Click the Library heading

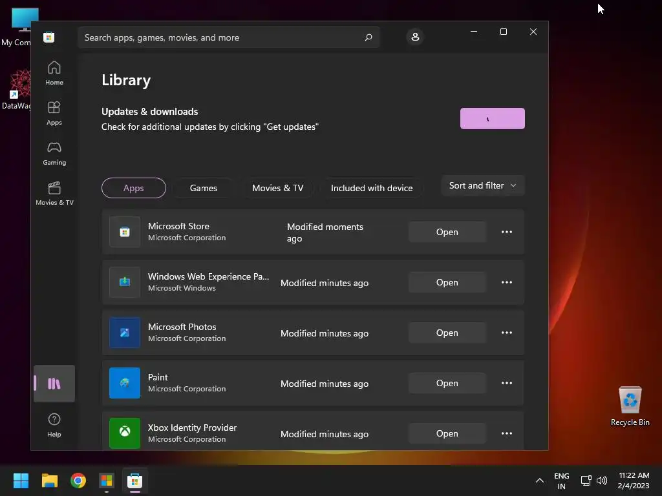point(126,80)
